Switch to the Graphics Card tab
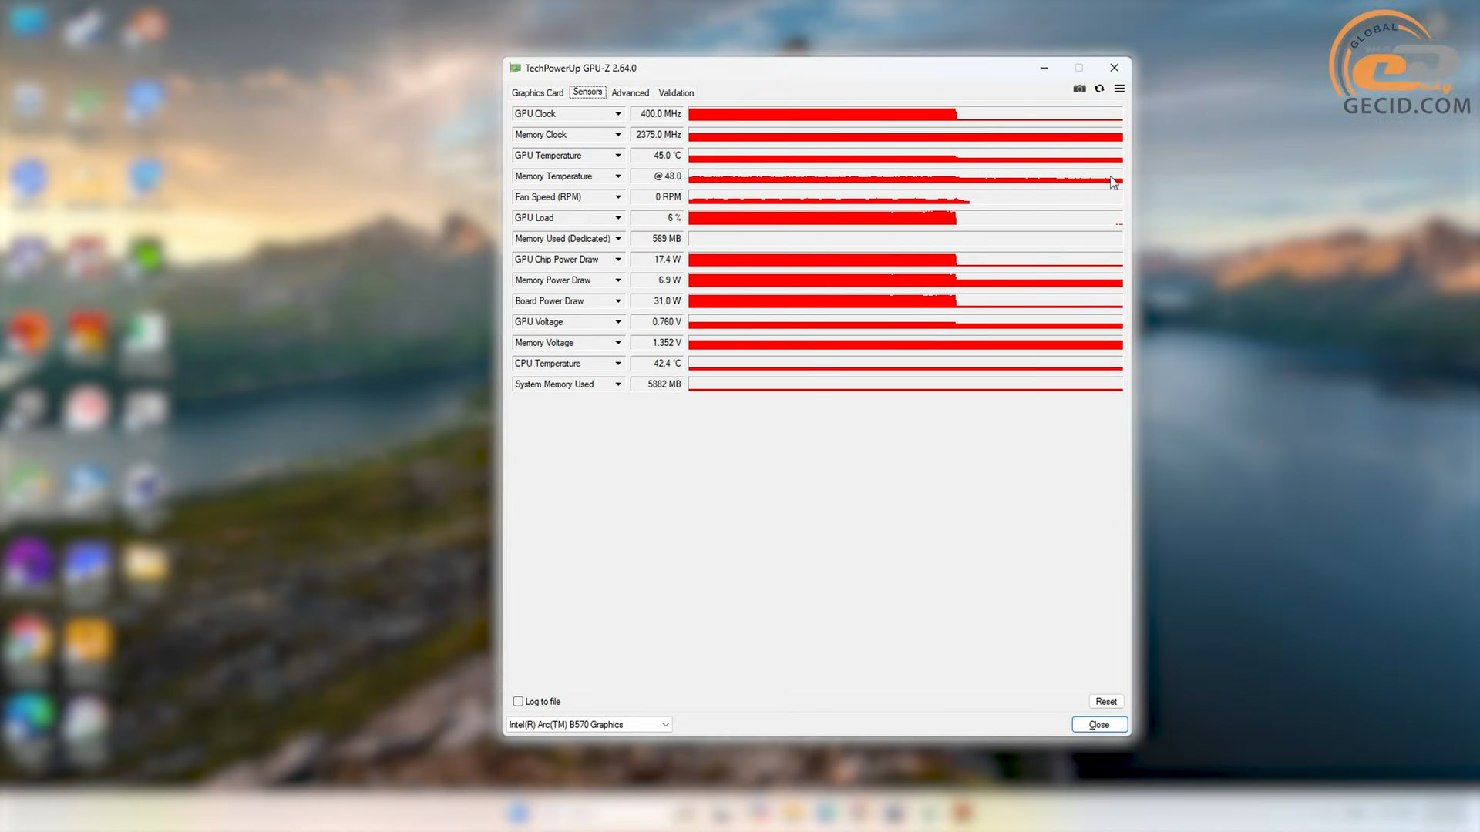 coord(537,92)
